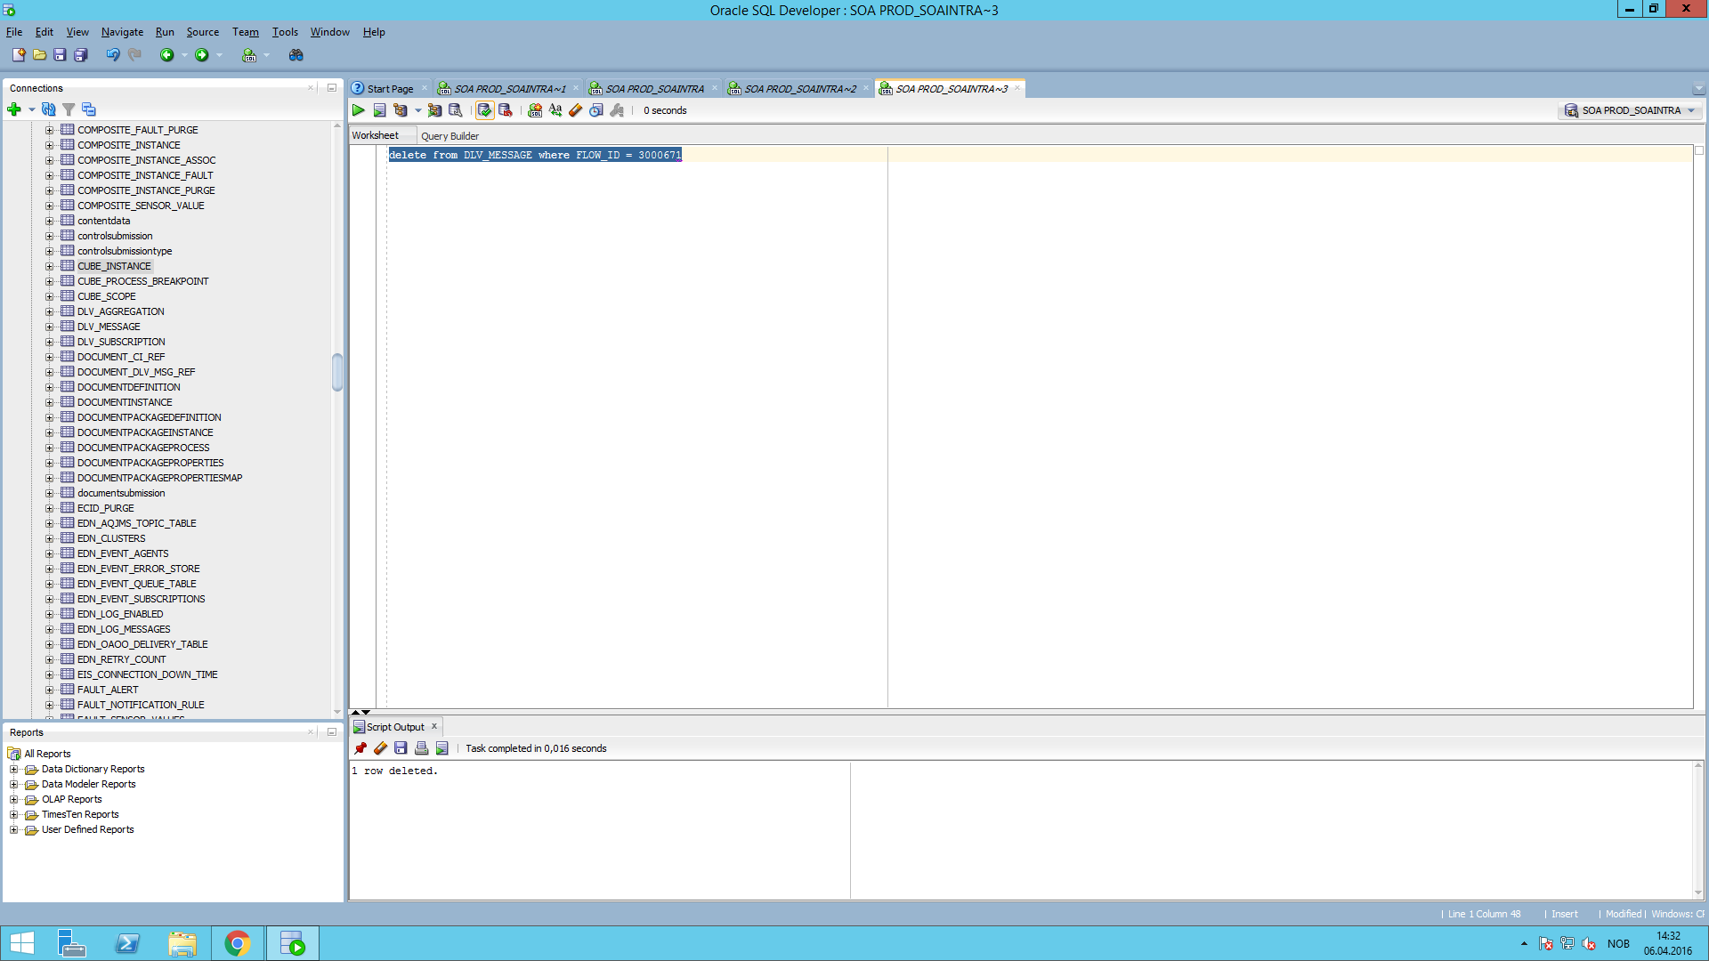1709x961 pixels.
Task: Click the SQL History clock icon
Action: (x=596, y=110)
